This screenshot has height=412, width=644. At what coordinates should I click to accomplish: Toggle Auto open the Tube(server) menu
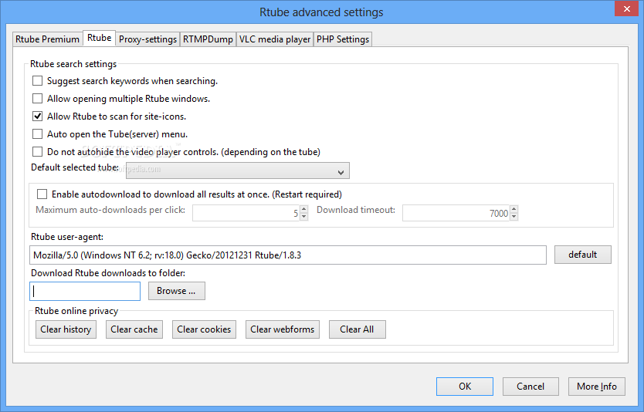(37, 133)
